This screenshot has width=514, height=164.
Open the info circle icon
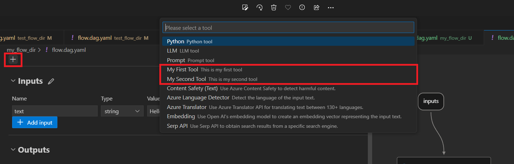point(302,7)
